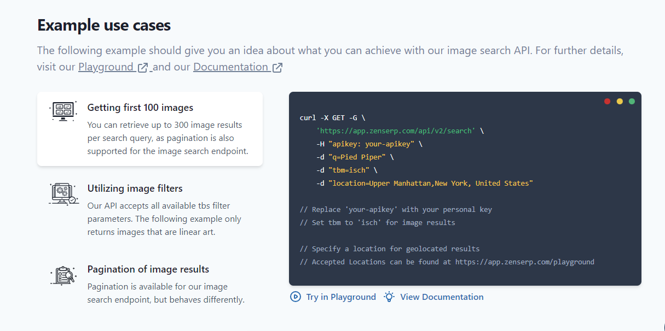Click the 'curl -X GET -G' line

pos(332,118)
